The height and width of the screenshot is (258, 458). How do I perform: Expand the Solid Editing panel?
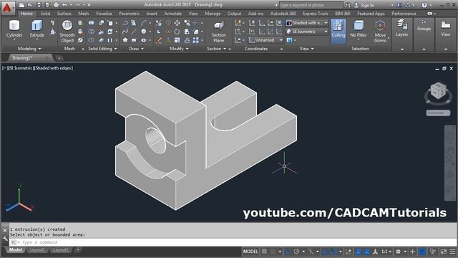click(x=102, y=49)
